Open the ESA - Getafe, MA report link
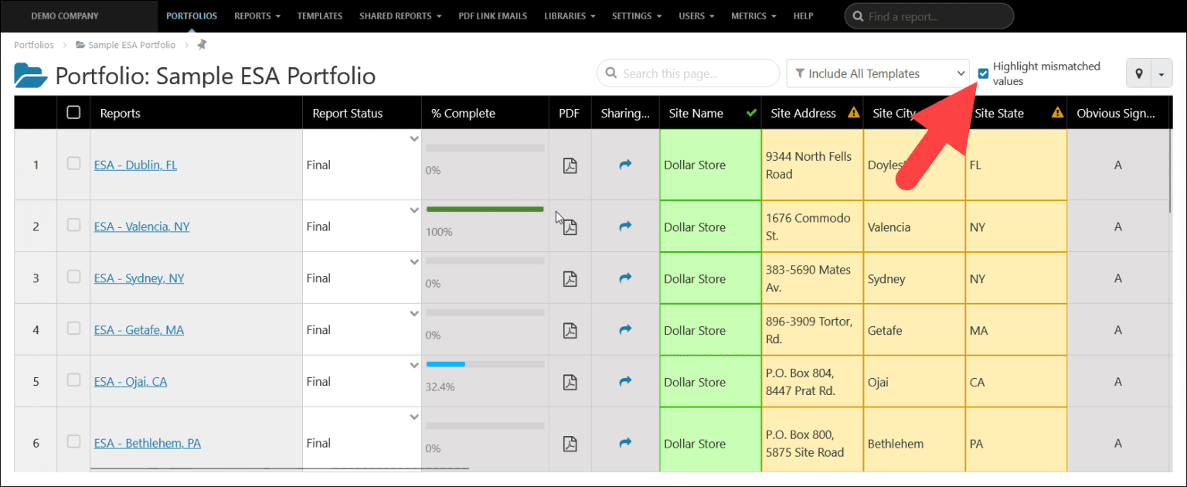Image resolution: width=1187 pixels, height=487 pixels. [139, 329]
